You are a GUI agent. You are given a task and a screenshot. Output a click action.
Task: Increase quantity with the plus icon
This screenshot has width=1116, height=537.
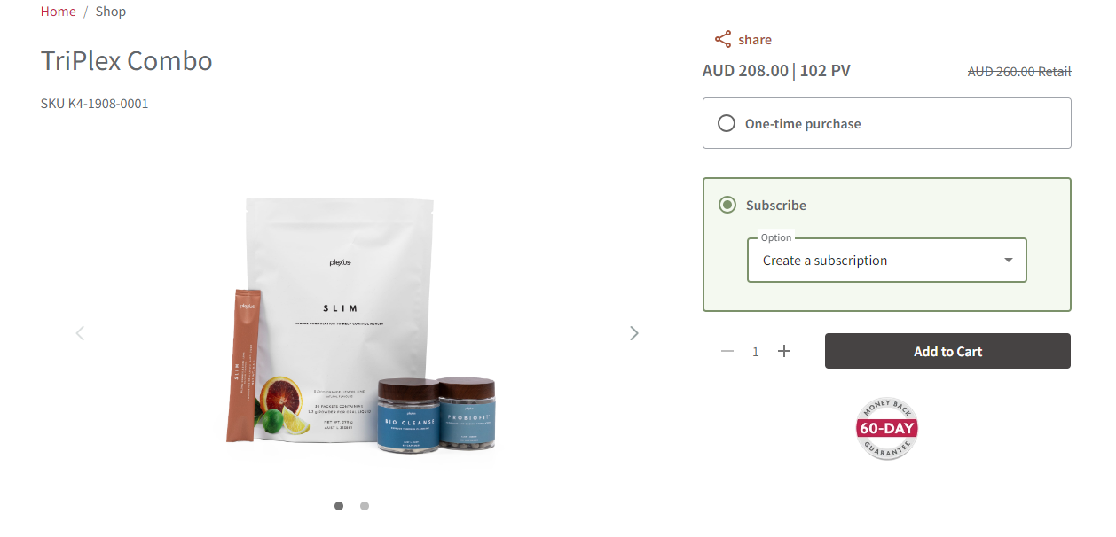784,351
